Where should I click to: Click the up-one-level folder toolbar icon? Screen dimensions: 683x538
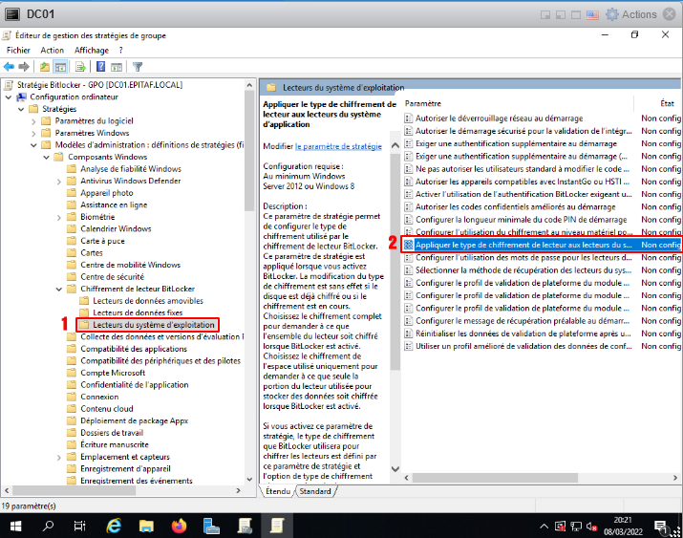click(x=44, y=67)
